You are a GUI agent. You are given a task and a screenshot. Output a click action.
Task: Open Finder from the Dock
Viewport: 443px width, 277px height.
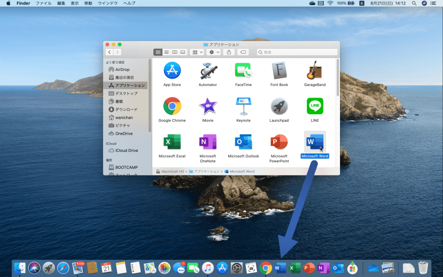pyautogui.click(x=20, y=268)
